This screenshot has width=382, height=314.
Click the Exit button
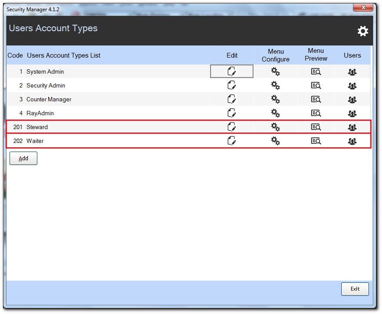(x=355, y=289)
